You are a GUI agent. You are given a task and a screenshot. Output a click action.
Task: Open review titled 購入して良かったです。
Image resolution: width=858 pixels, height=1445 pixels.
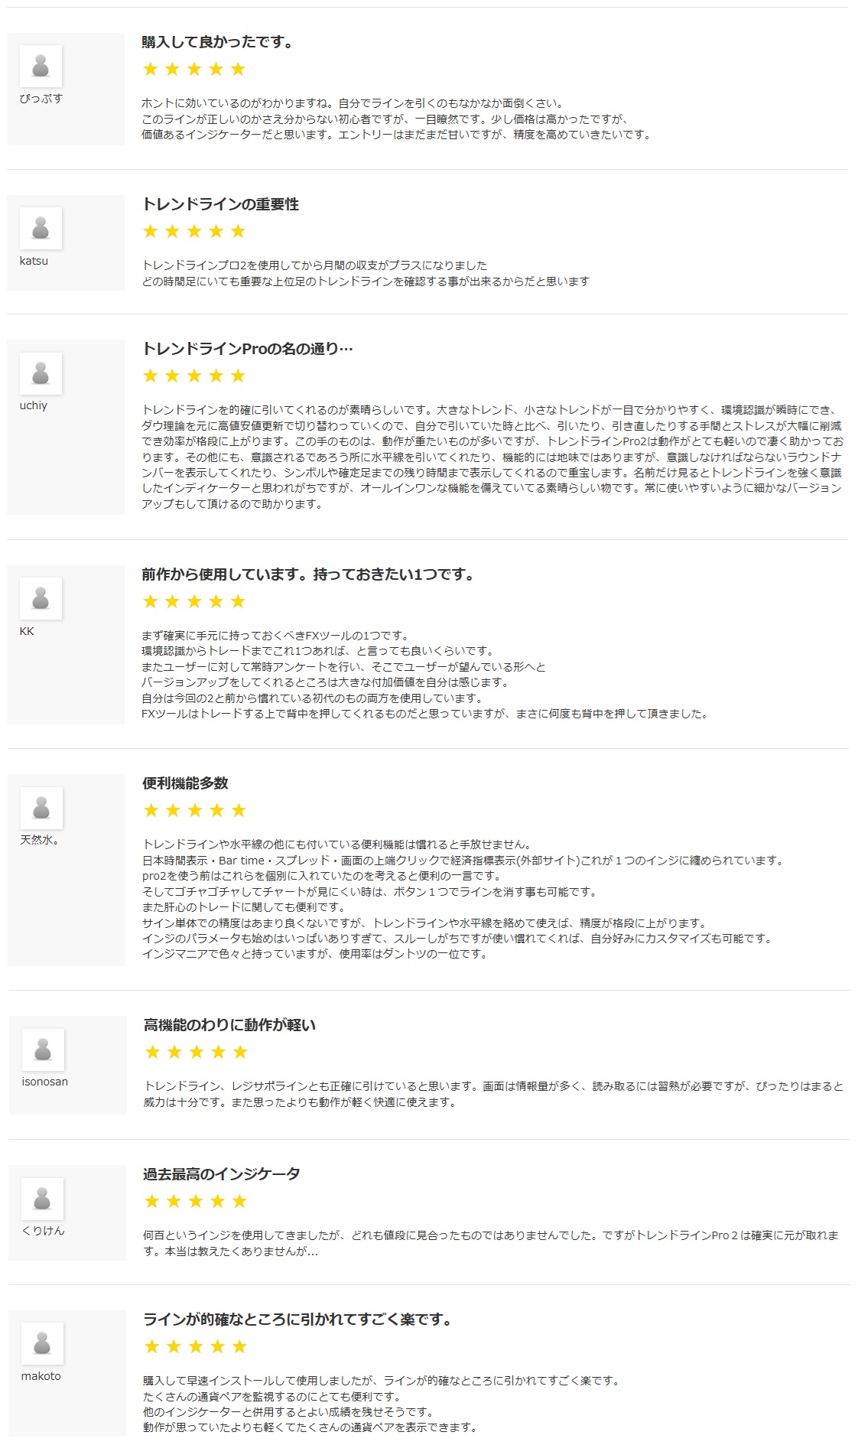point(218,42)
